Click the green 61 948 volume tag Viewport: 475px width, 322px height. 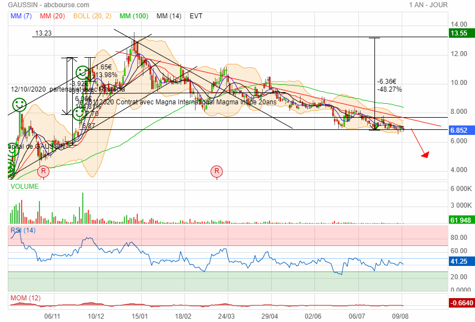tap(461, 220)
